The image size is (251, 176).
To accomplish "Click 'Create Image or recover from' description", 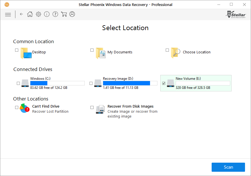I will point(132,111).
